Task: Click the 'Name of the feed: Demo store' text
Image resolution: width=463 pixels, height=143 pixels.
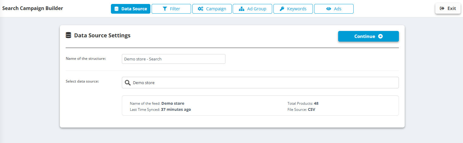Action: 157,103
